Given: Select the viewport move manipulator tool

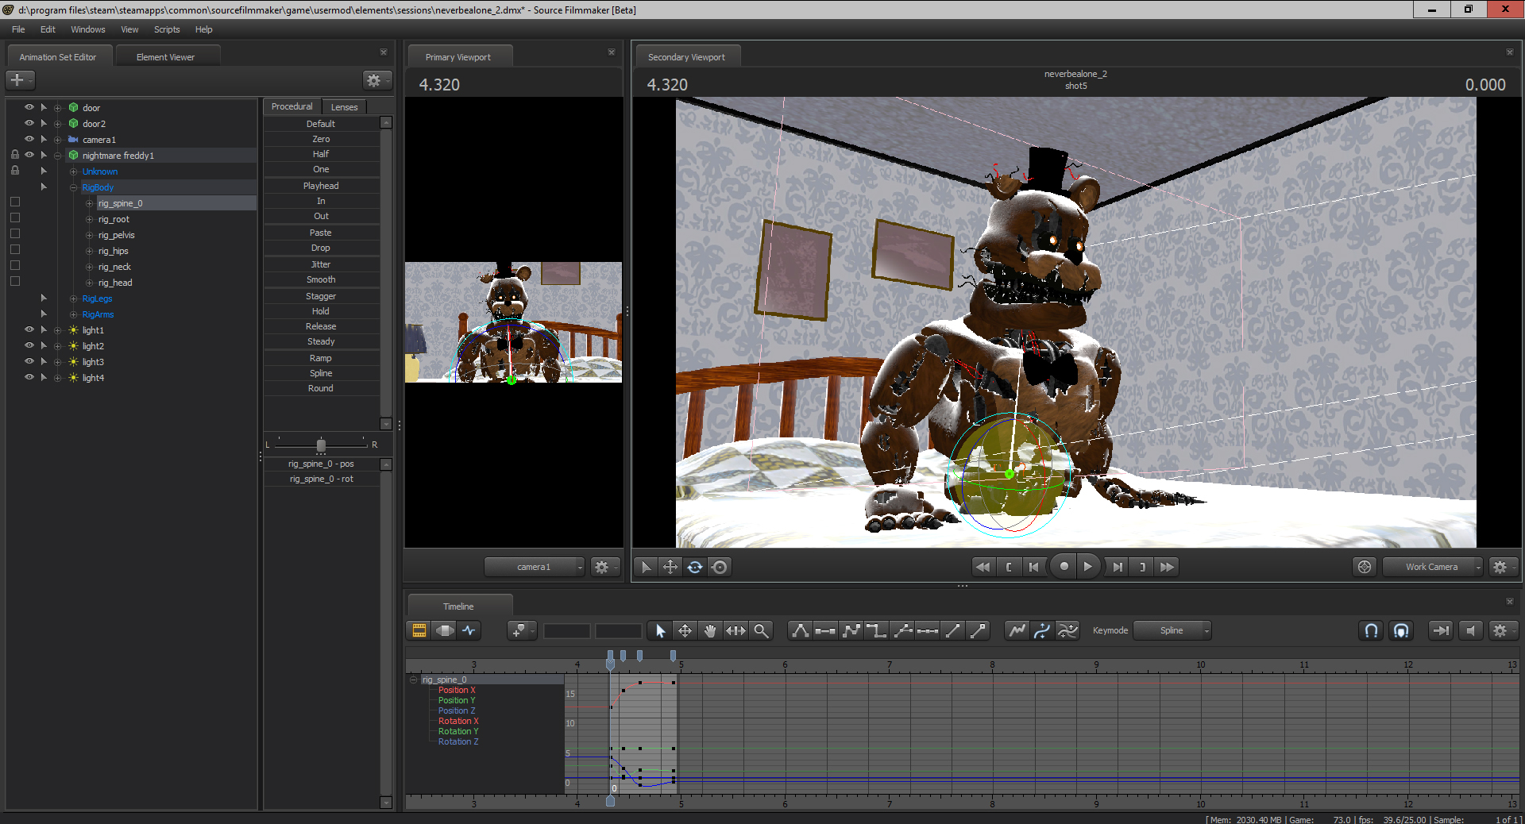Looking at the screenshot, I should 670,567.
